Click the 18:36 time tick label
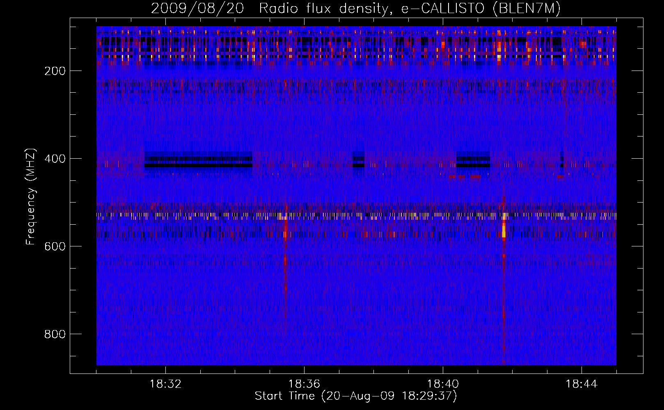 coord(304,384)
